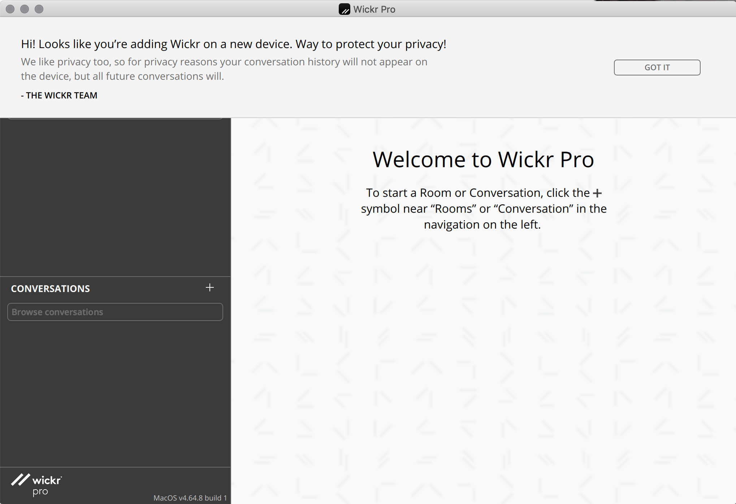The height and width of the screenshot is (504, 736).
Task: Click the empty sidebar area above CONVERSATIONS
Action: [115, 197]
